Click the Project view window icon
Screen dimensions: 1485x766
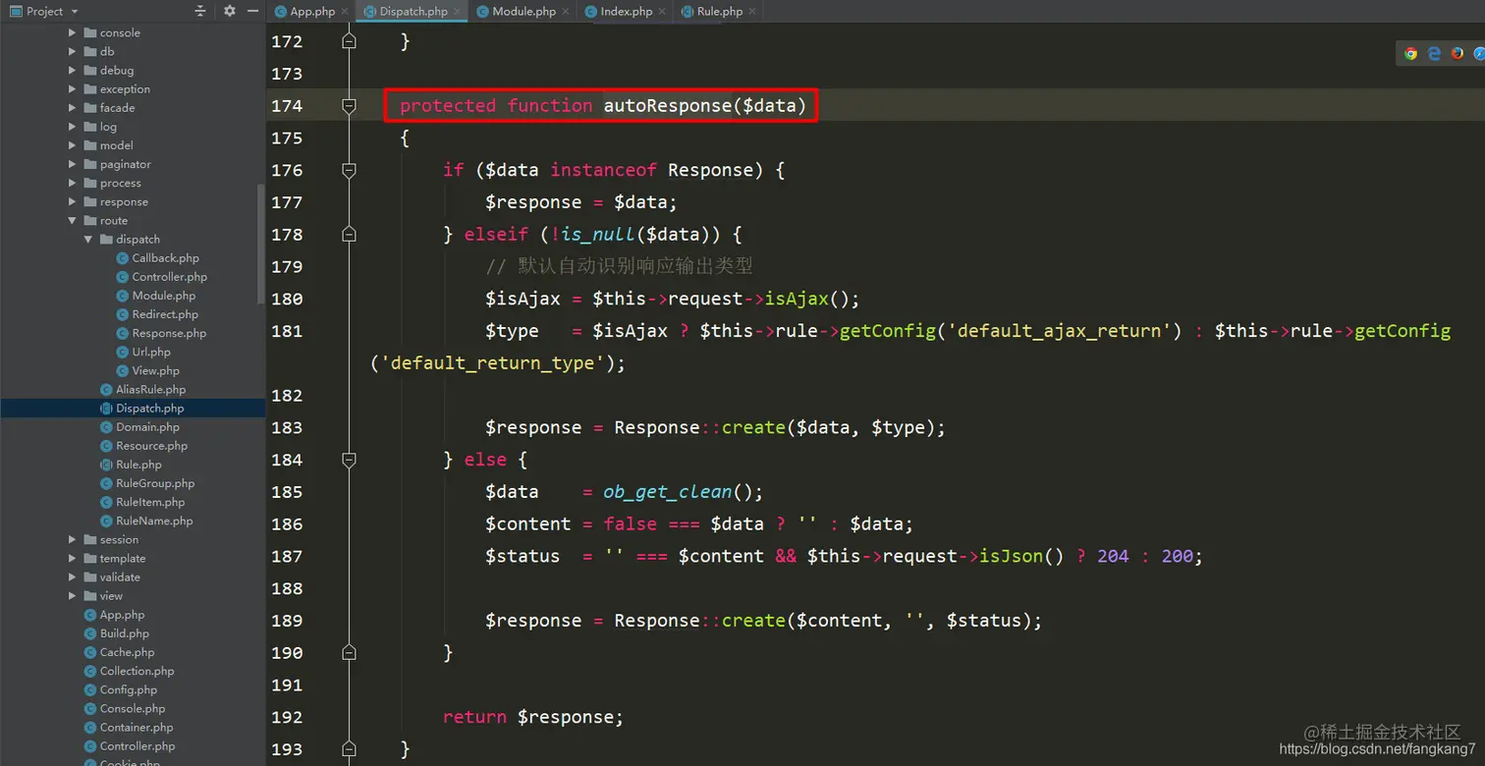(17, 12)
